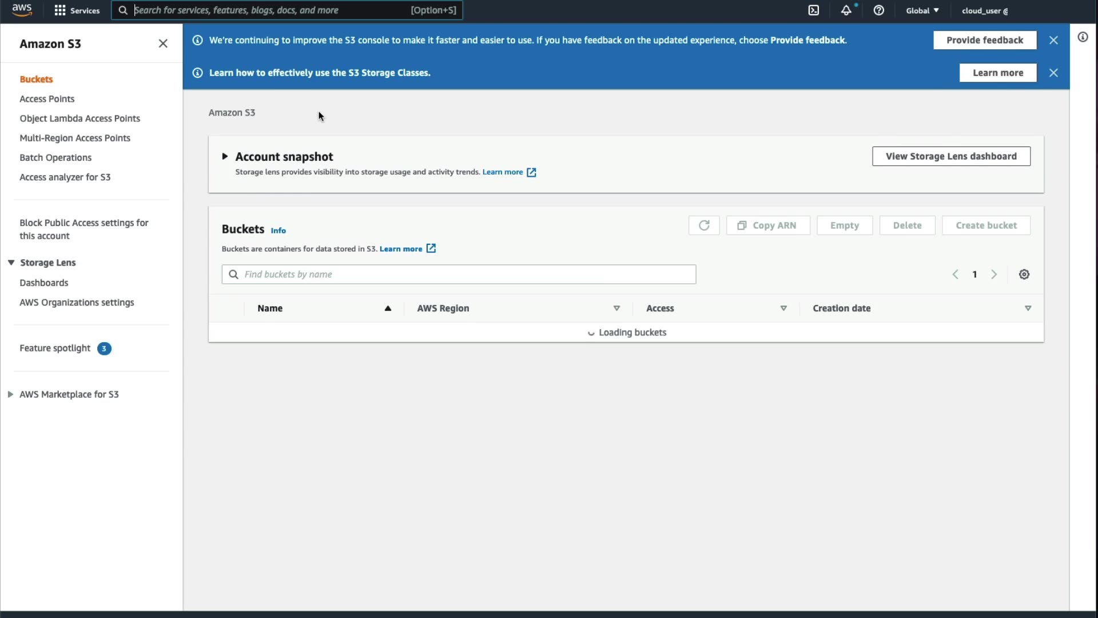Click the Provide feedback button
This screenshot has height=618, width=1098.
(x=984, y=40)
